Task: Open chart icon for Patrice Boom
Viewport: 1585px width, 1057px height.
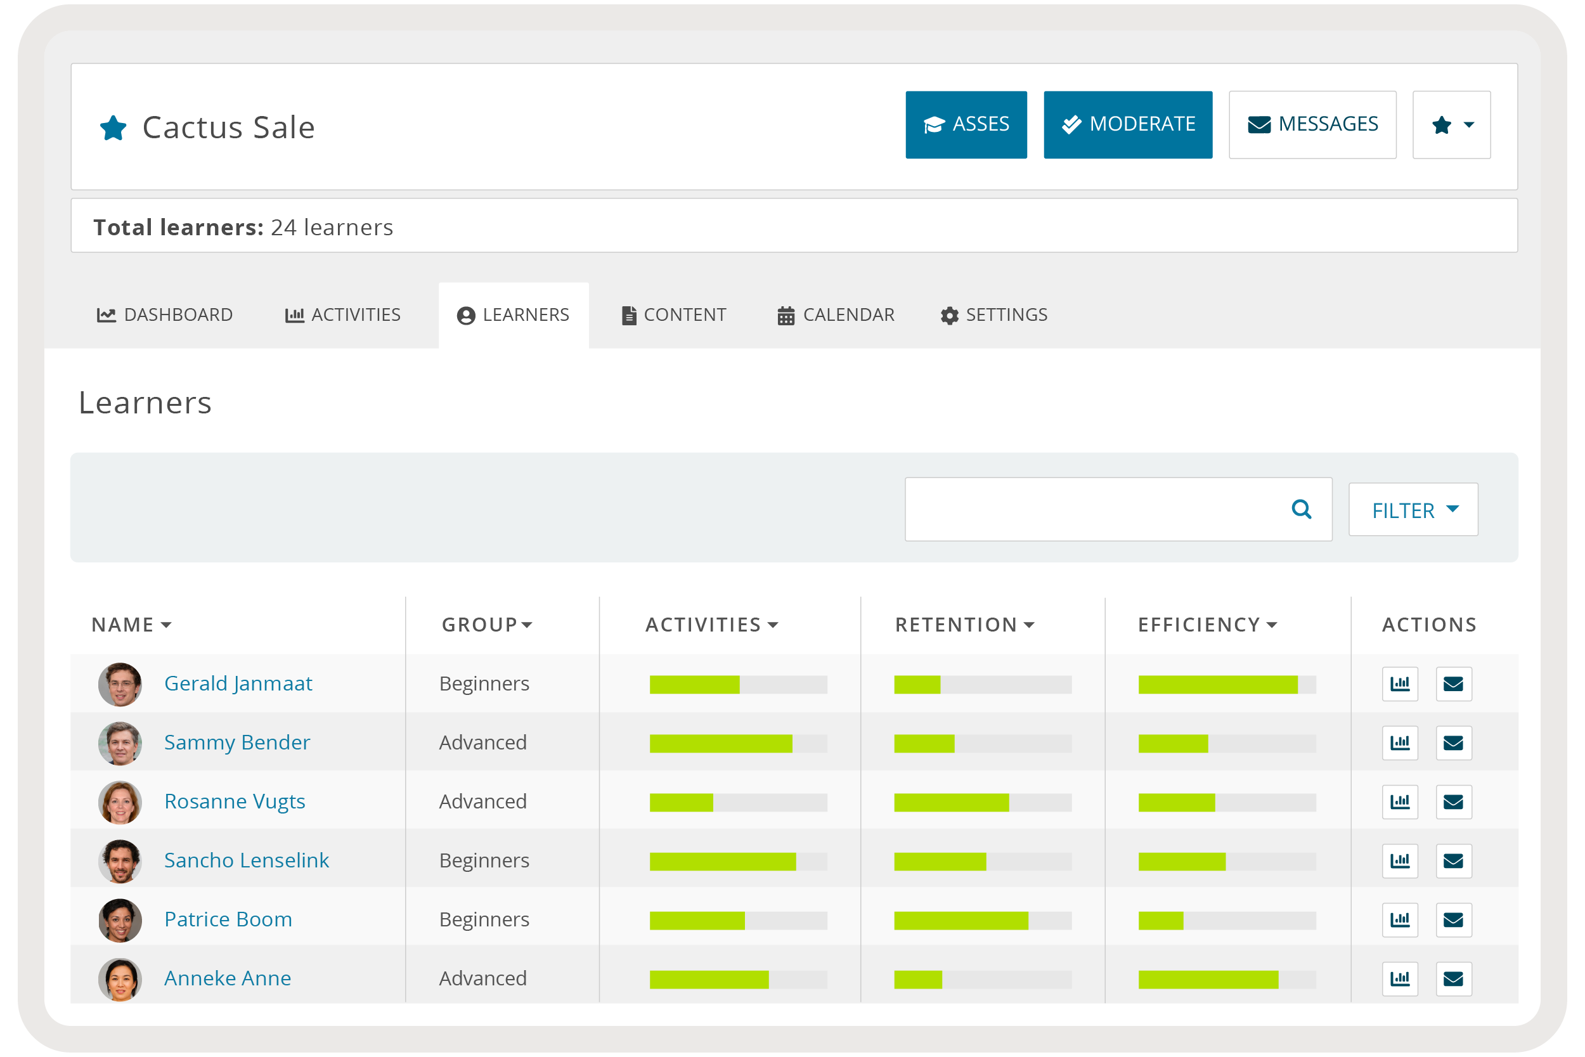Action: tap(1400, 919)
